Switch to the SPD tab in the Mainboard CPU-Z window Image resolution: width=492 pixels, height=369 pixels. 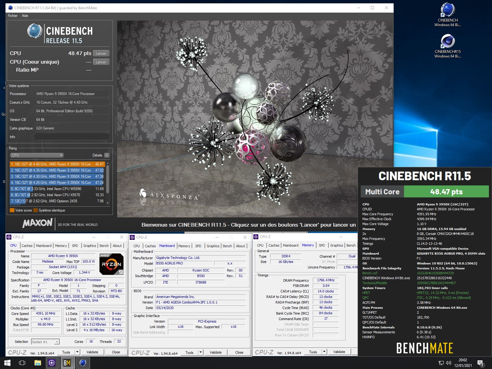198,246
